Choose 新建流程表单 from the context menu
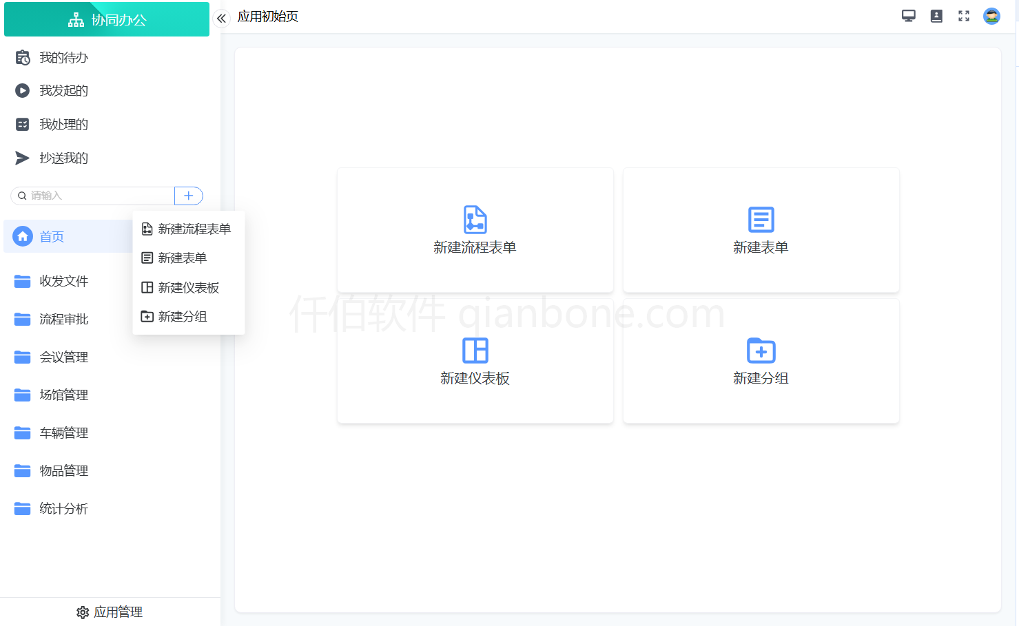 (x=194, y=228)
